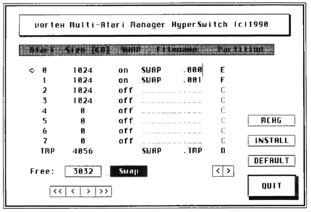Toggle swap 'on' for Atari 1
311x212 pixels.
tap(122, 80)
